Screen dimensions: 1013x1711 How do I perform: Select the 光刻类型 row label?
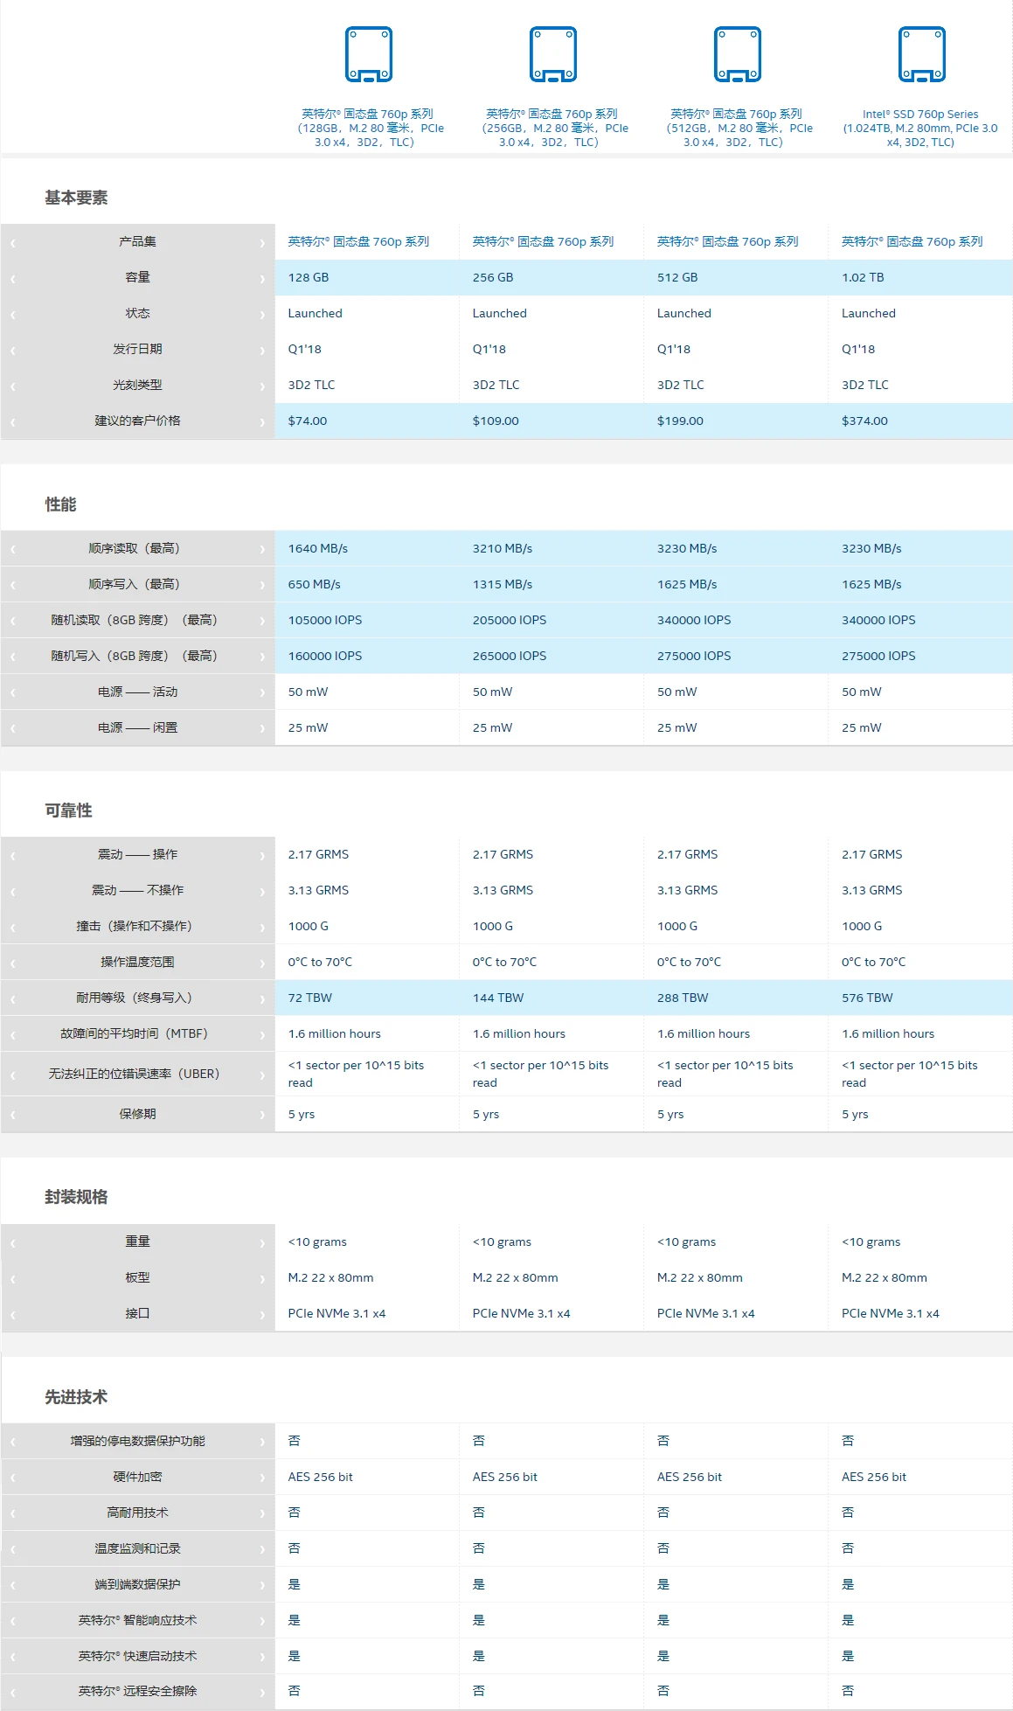137,385
